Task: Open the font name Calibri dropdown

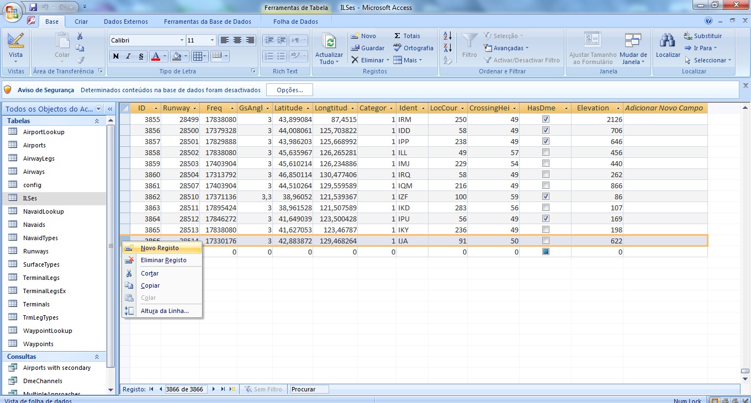Action: tap(182, 40)
